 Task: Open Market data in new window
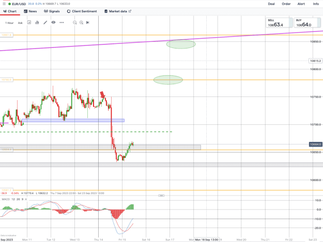coord(118,11)
